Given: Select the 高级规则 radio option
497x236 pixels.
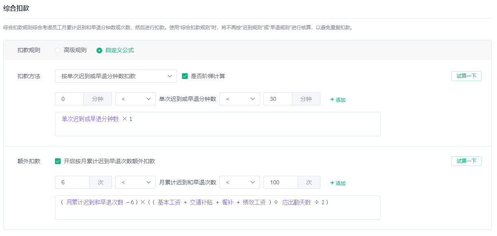Looking at the screenshot, I should (71, 50).
